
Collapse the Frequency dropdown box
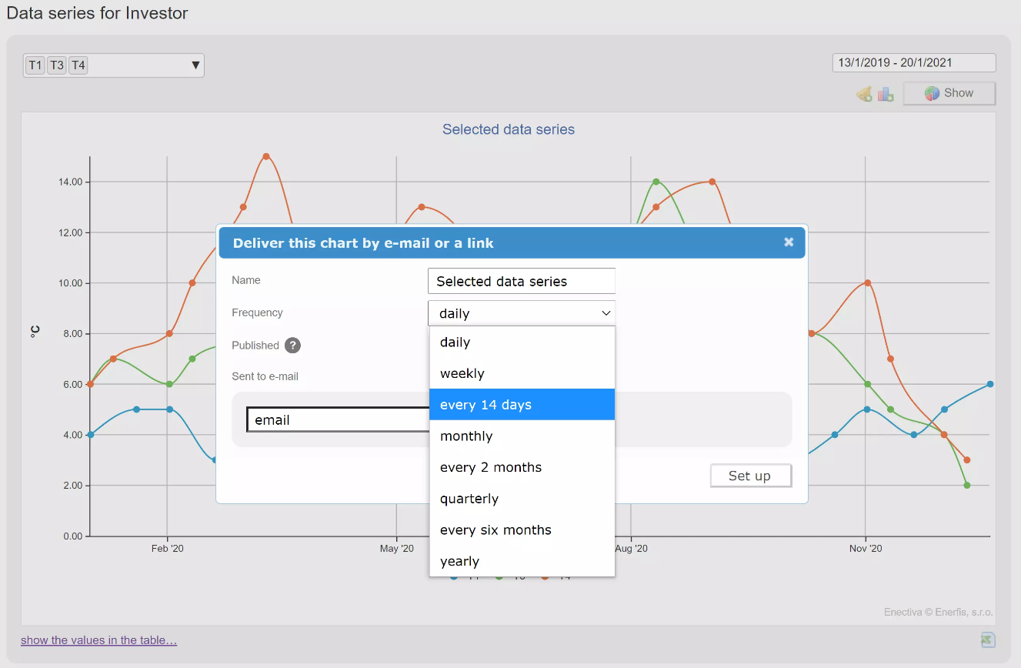(x=522, y=313)
